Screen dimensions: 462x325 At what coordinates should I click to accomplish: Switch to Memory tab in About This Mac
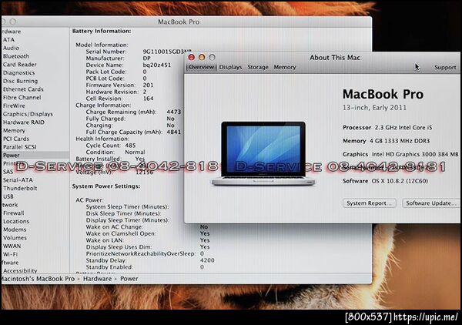click(x=285, y=67)
